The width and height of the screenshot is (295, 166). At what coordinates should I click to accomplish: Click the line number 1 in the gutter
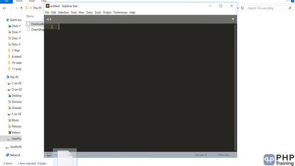[52, 27]
